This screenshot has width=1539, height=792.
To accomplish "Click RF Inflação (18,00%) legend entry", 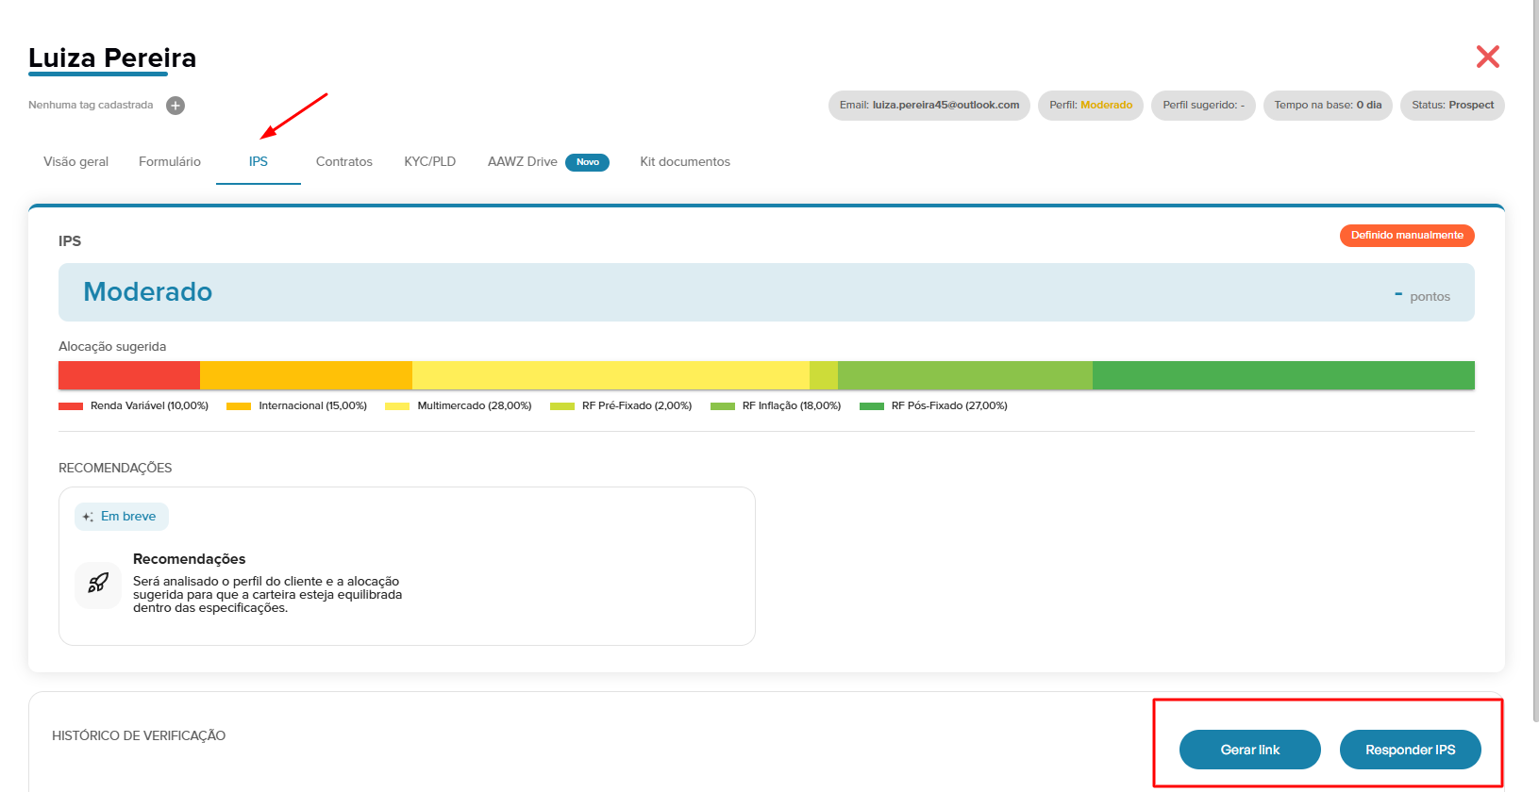I will pyautogui.click(x=776, y=406).
